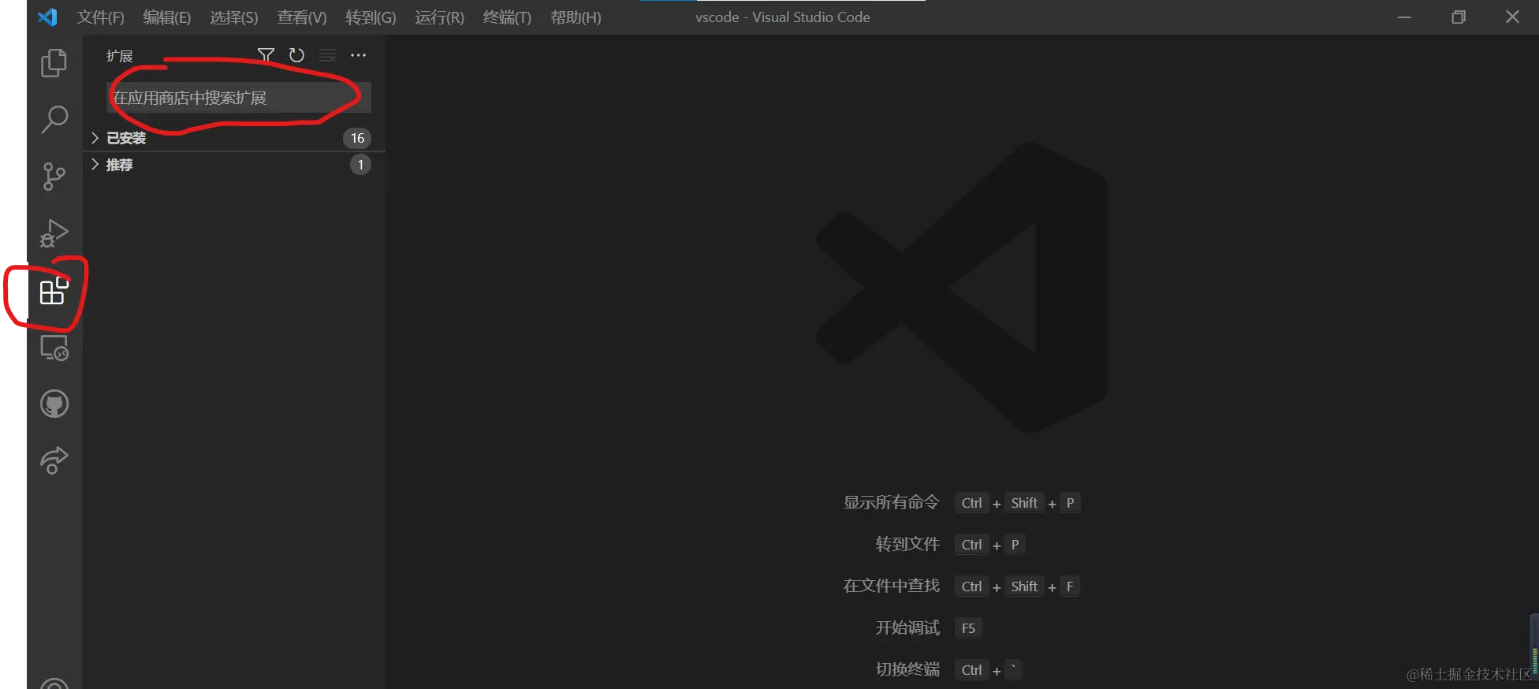Minimize the VS Code window
This screenshot has height=689, width=1539.
pyautogui.click(x=1404, y=17)
